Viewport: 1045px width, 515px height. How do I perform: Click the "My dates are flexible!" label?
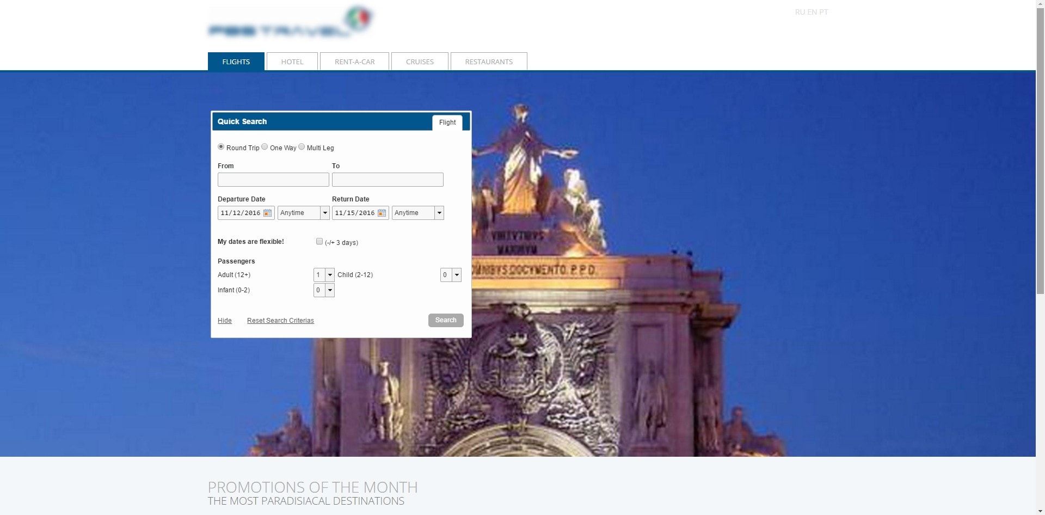[x=251, y=242]
